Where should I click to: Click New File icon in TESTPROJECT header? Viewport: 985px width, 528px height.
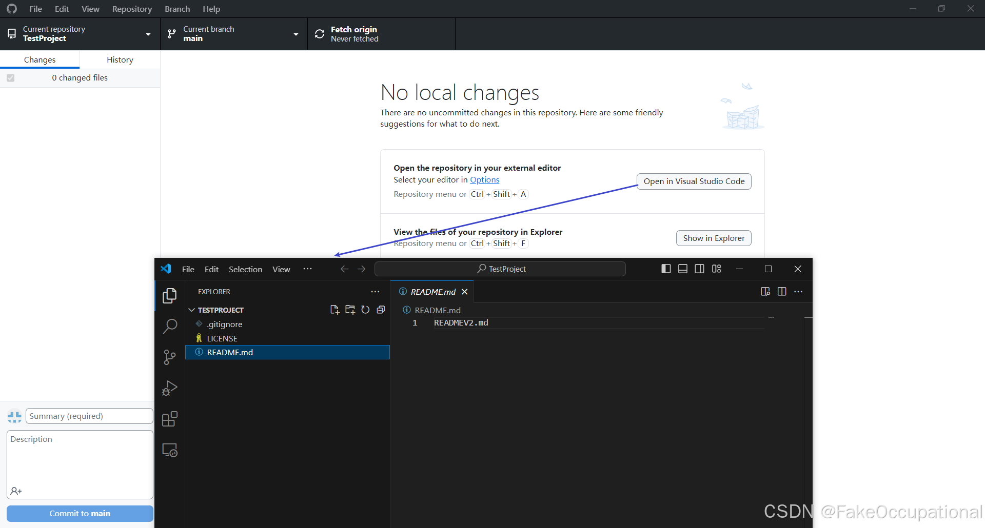point(334,310)
